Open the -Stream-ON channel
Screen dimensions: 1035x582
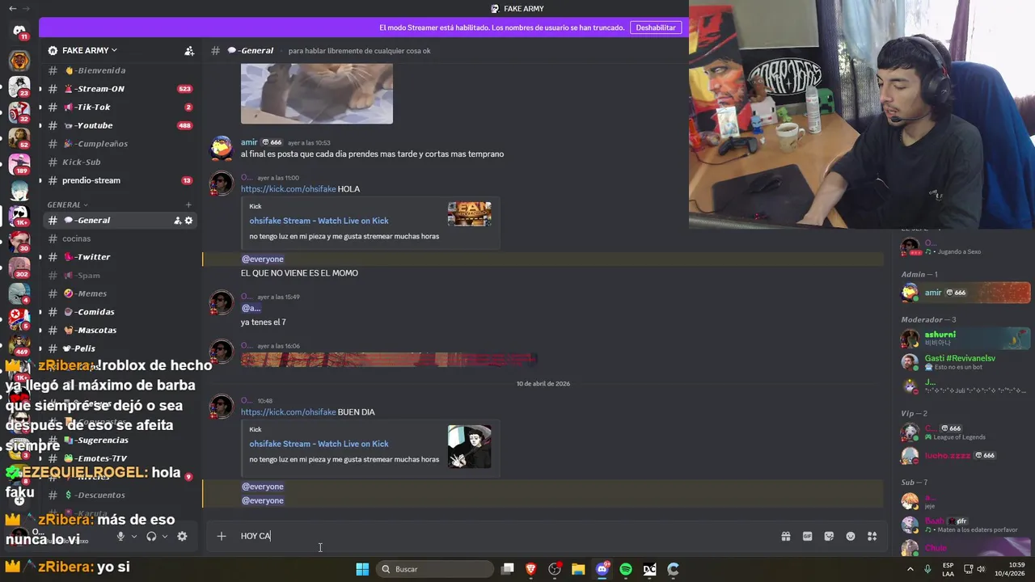pos(120,89)
